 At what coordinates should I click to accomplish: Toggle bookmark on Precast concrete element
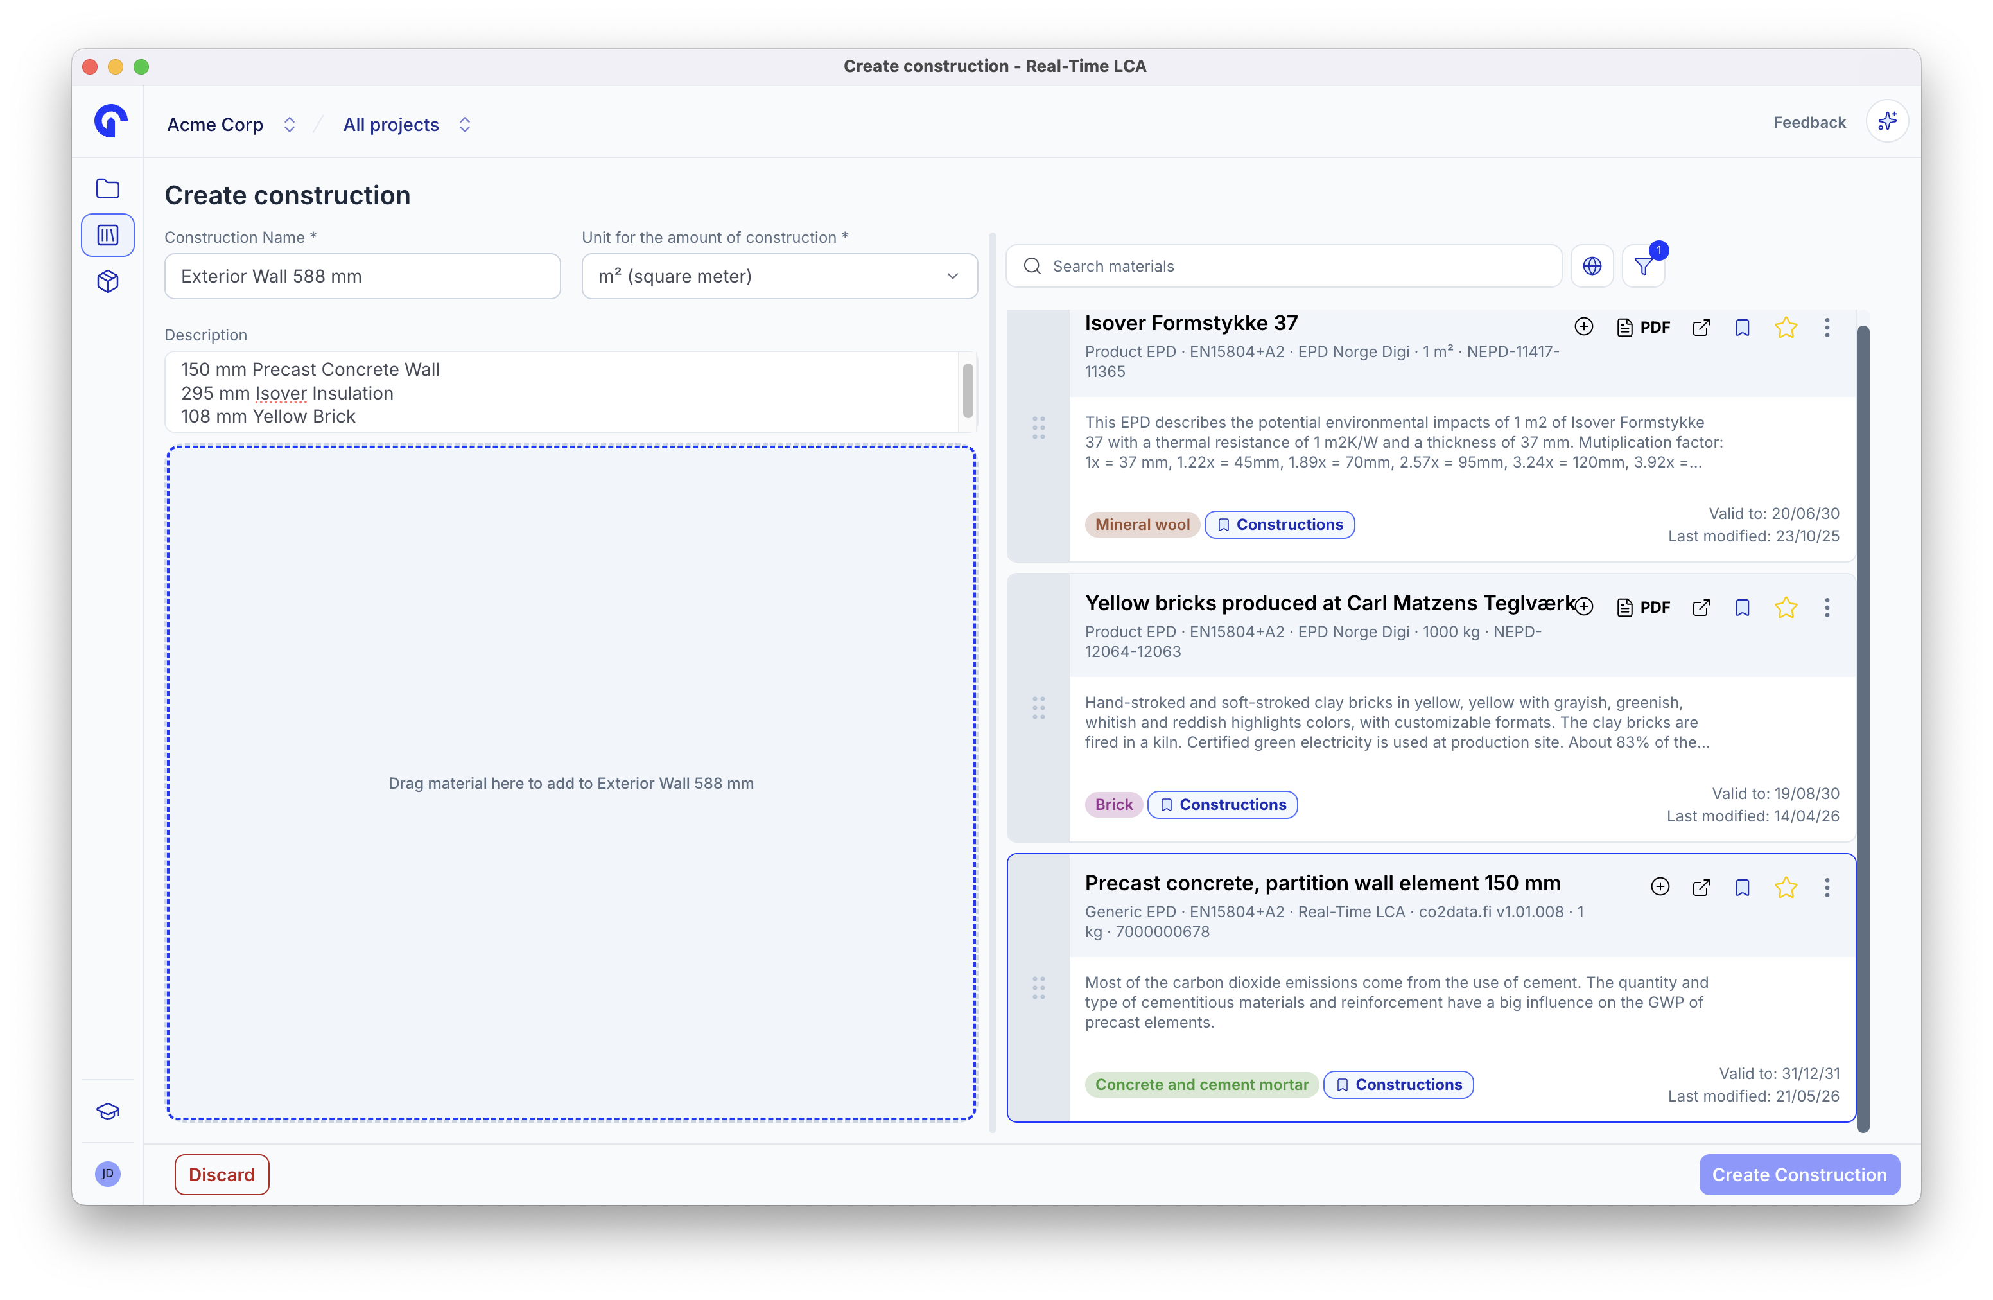(x=1742, y=886)
